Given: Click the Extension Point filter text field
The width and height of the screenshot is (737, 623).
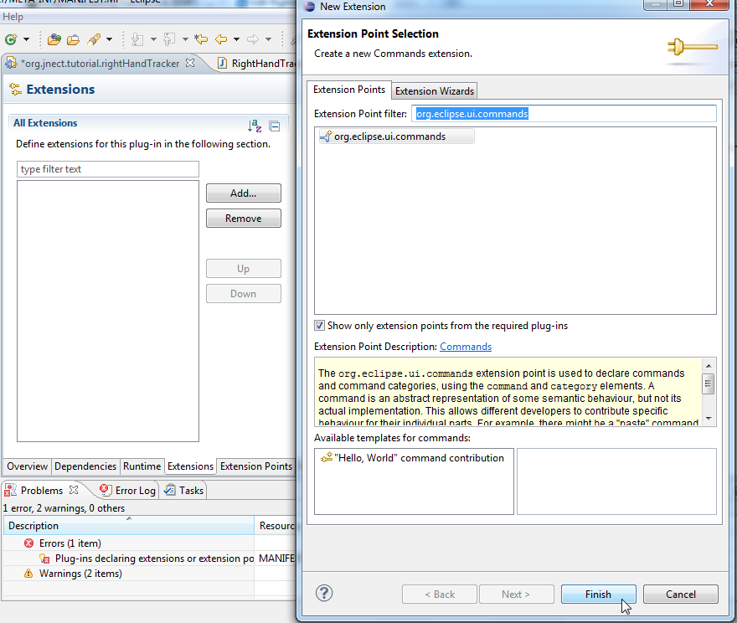Looking at the screenshot, I should (x=564, y=114).
